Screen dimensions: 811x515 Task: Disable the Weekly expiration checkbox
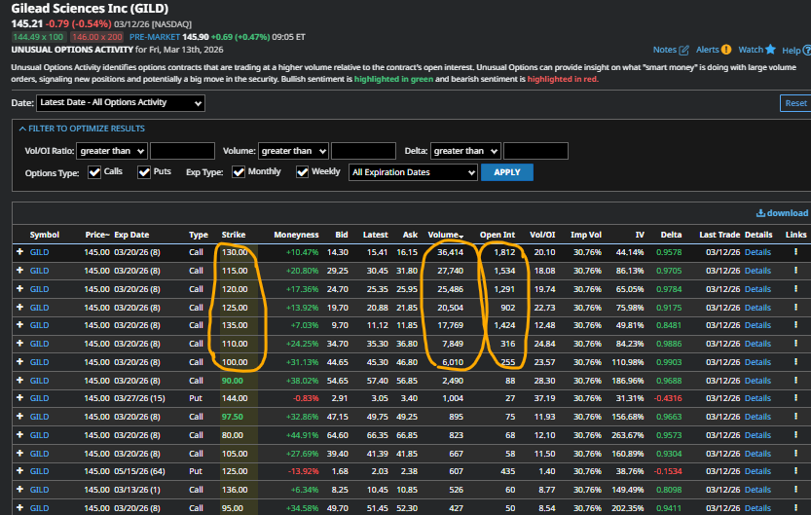[303, 172]
